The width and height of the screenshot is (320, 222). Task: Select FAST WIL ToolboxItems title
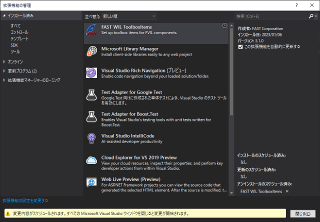[x=126, y=27]
